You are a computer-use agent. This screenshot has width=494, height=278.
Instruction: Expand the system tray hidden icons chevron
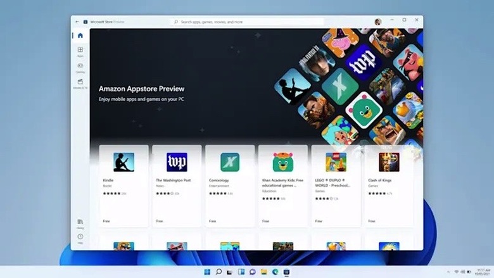click(x=447, y=272)
